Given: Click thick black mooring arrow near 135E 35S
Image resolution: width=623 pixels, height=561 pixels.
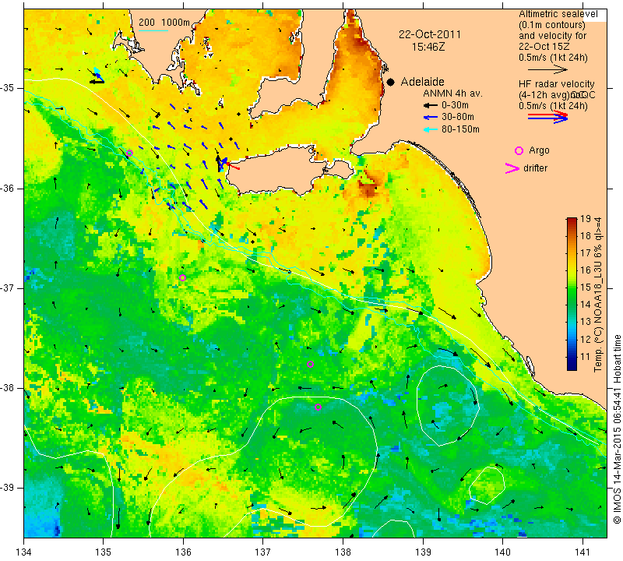Looking at the screenshot, I should click(97, 82).
